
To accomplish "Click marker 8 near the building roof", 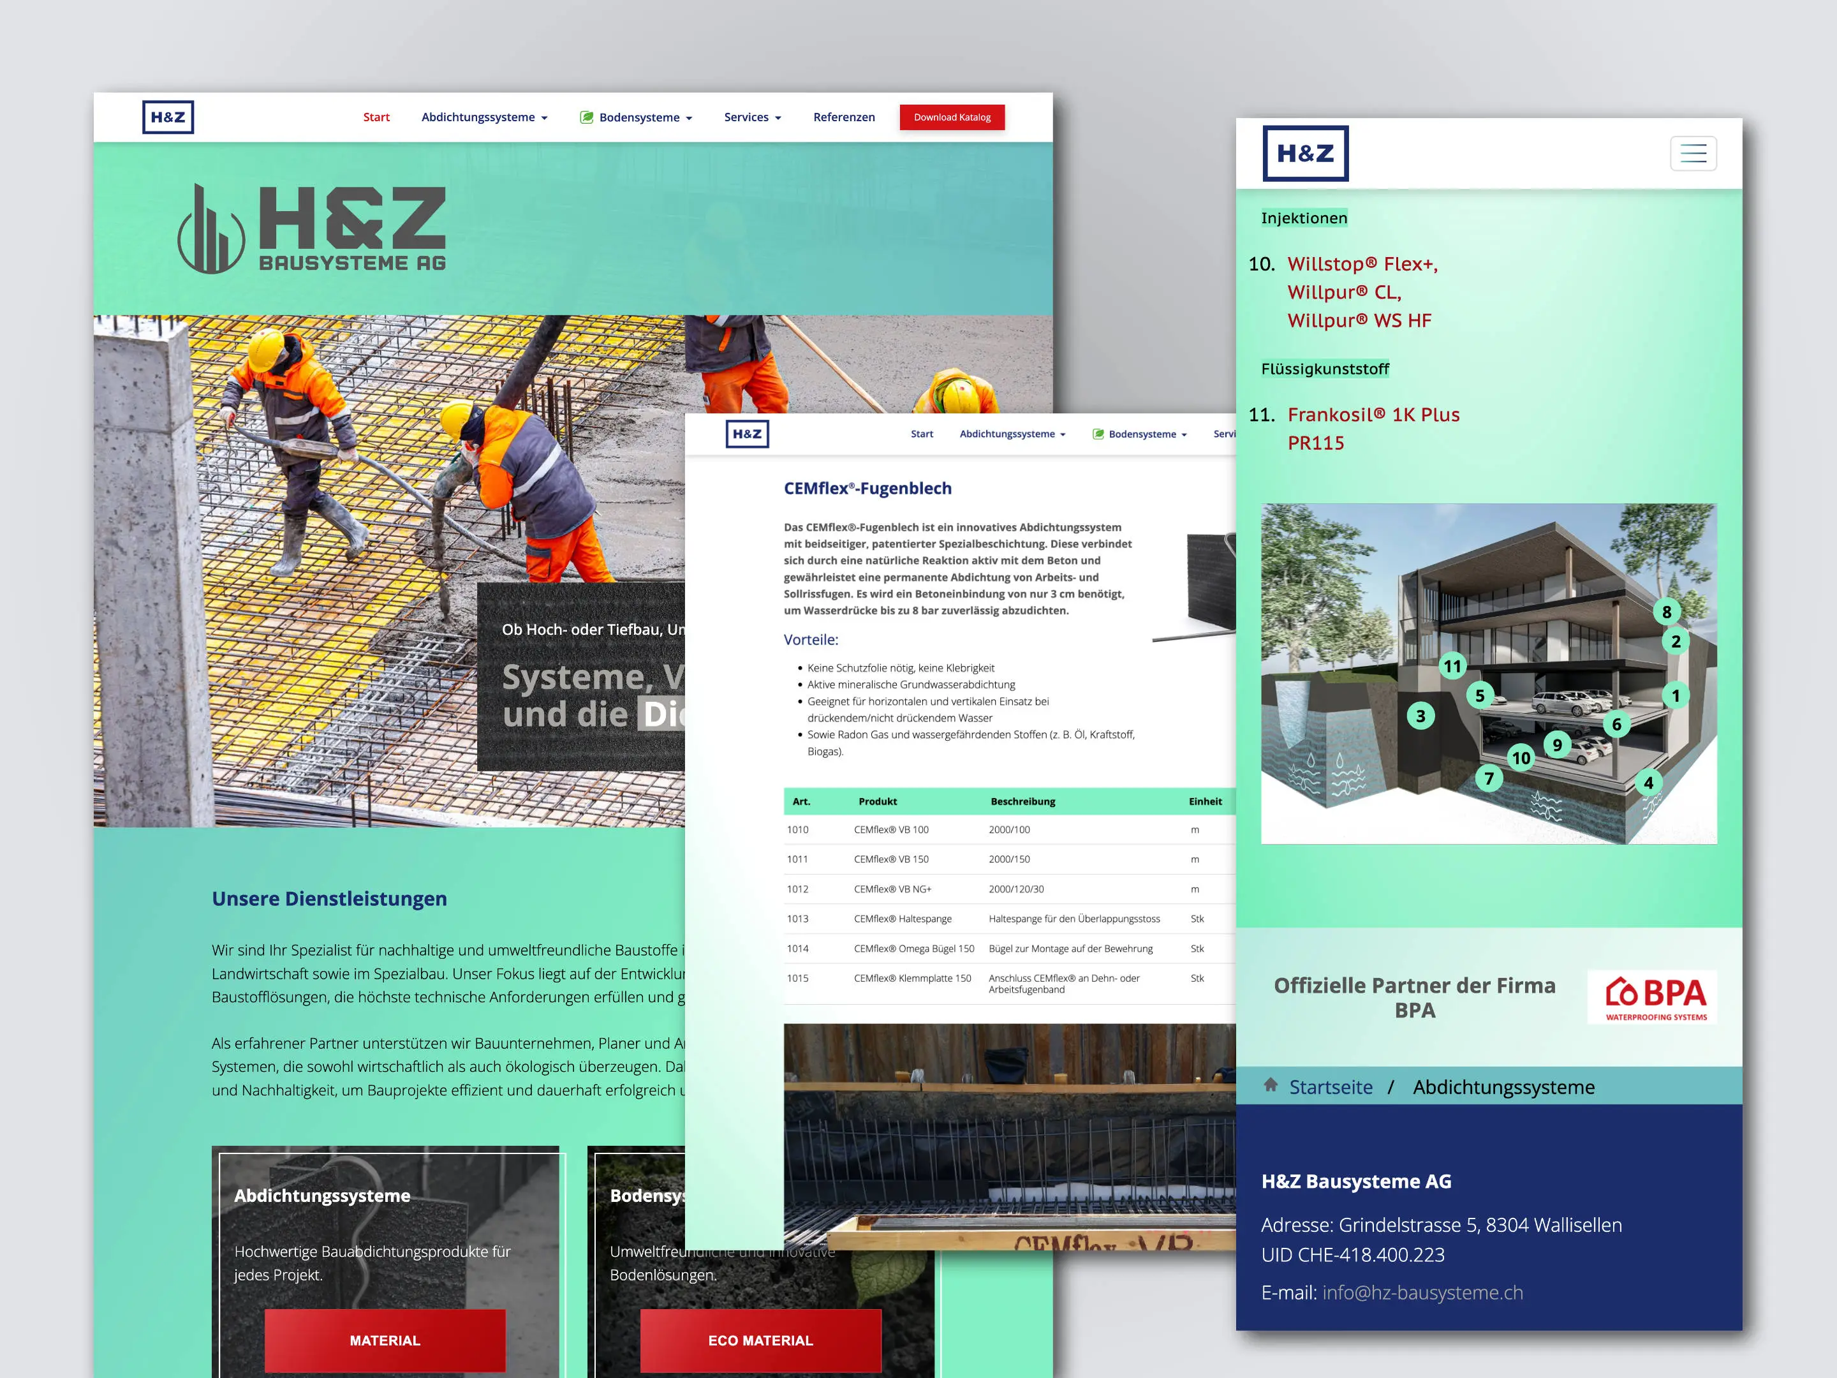I will click(x=1666, y=613).
